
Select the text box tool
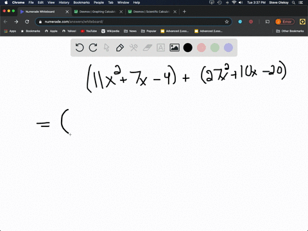pyautogui.click(x=160, y=47)
